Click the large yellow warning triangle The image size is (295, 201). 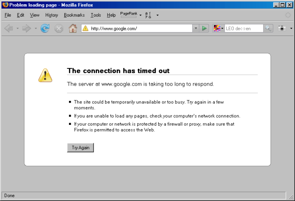click(x=45, y=75)
